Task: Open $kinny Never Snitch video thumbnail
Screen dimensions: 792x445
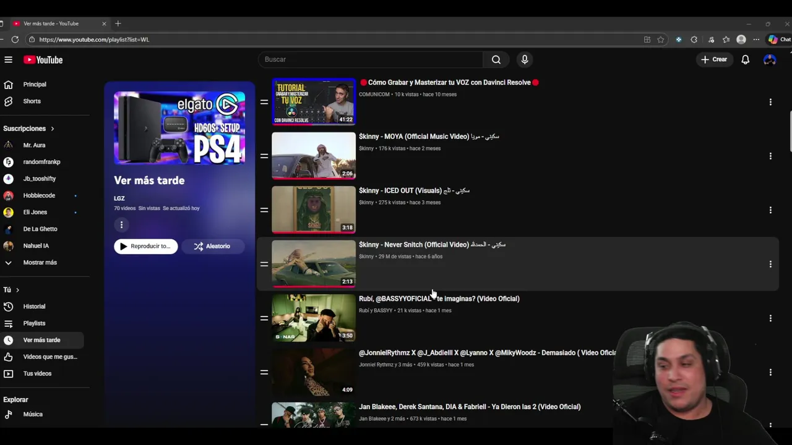Action: pos(314,264)
